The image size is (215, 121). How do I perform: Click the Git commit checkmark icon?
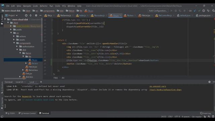(x=199, y=11)
